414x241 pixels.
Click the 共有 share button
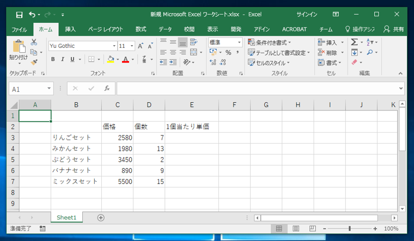[394, 29]
